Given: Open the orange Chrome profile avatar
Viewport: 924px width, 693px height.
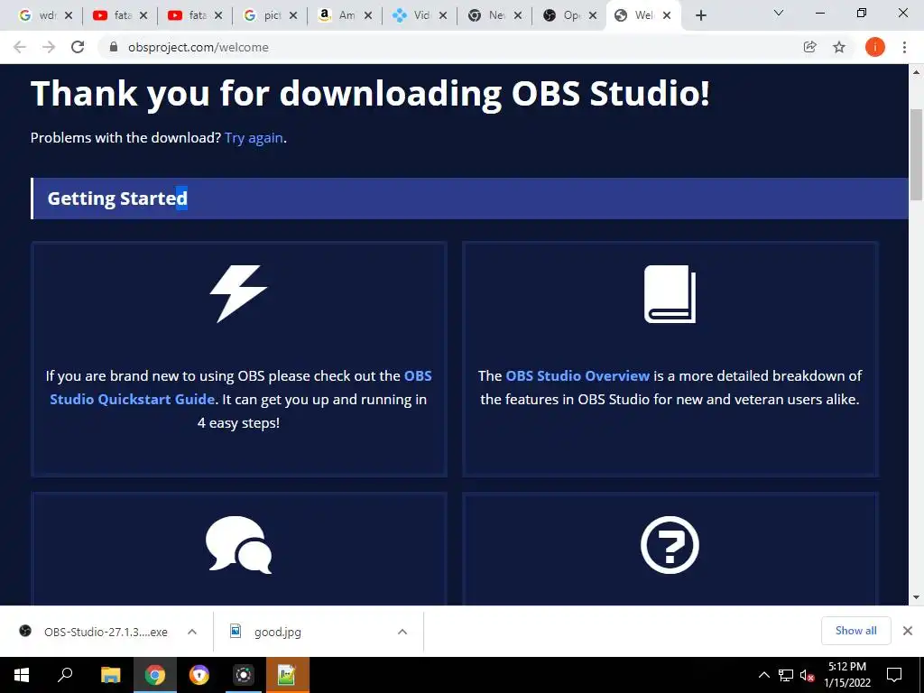Looking at the screenshot, I should (x=874, y=47).
